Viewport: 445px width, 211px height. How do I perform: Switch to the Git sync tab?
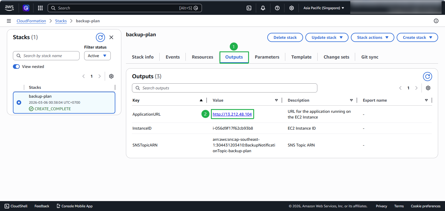[370, 57]
